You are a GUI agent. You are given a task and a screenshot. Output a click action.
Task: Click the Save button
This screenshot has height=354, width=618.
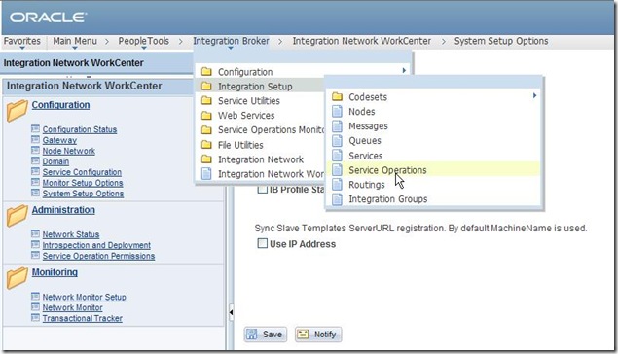tap(266, 335)
